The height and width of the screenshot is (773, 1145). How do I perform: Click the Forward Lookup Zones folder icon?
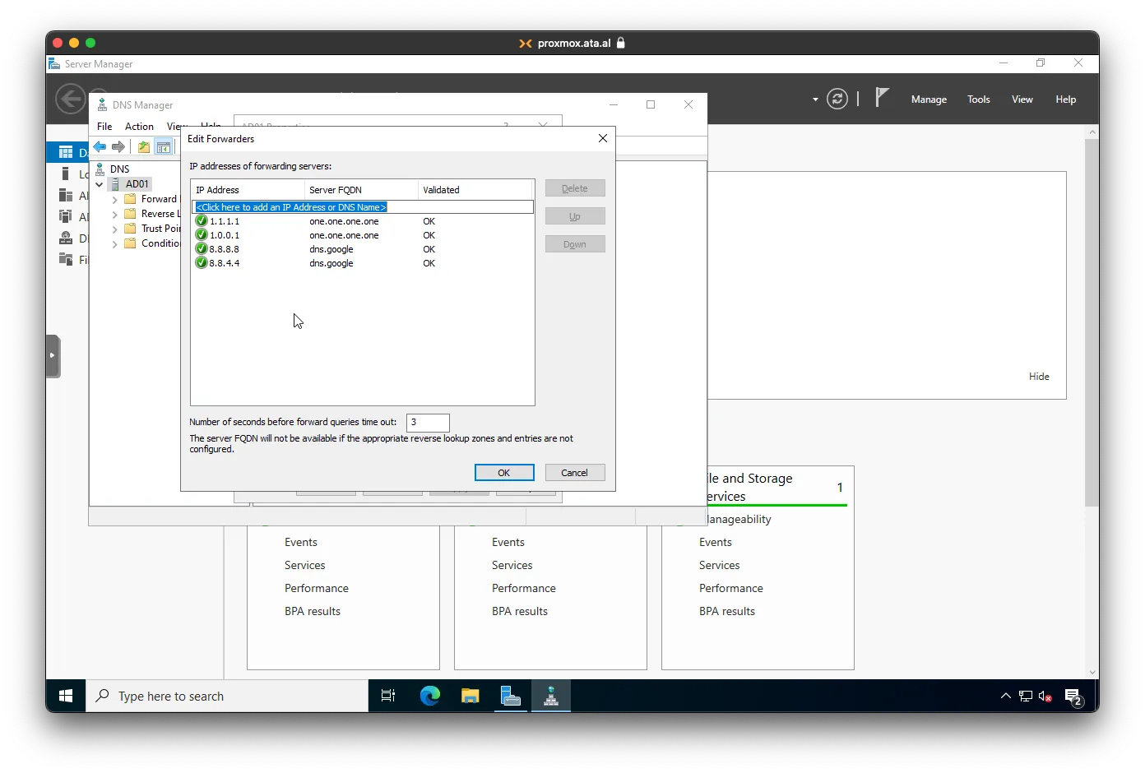pos(130,199)
